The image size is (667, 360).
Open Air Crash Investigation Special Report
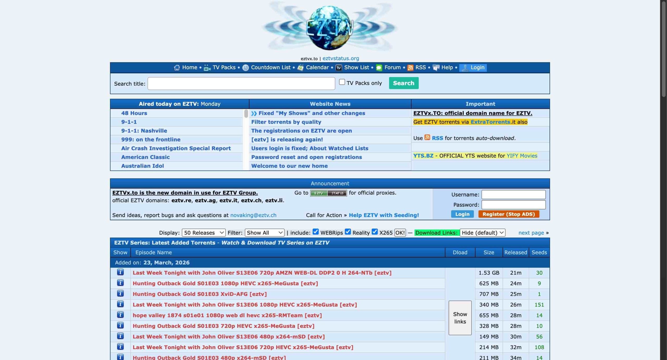click(x=176, y=148)
